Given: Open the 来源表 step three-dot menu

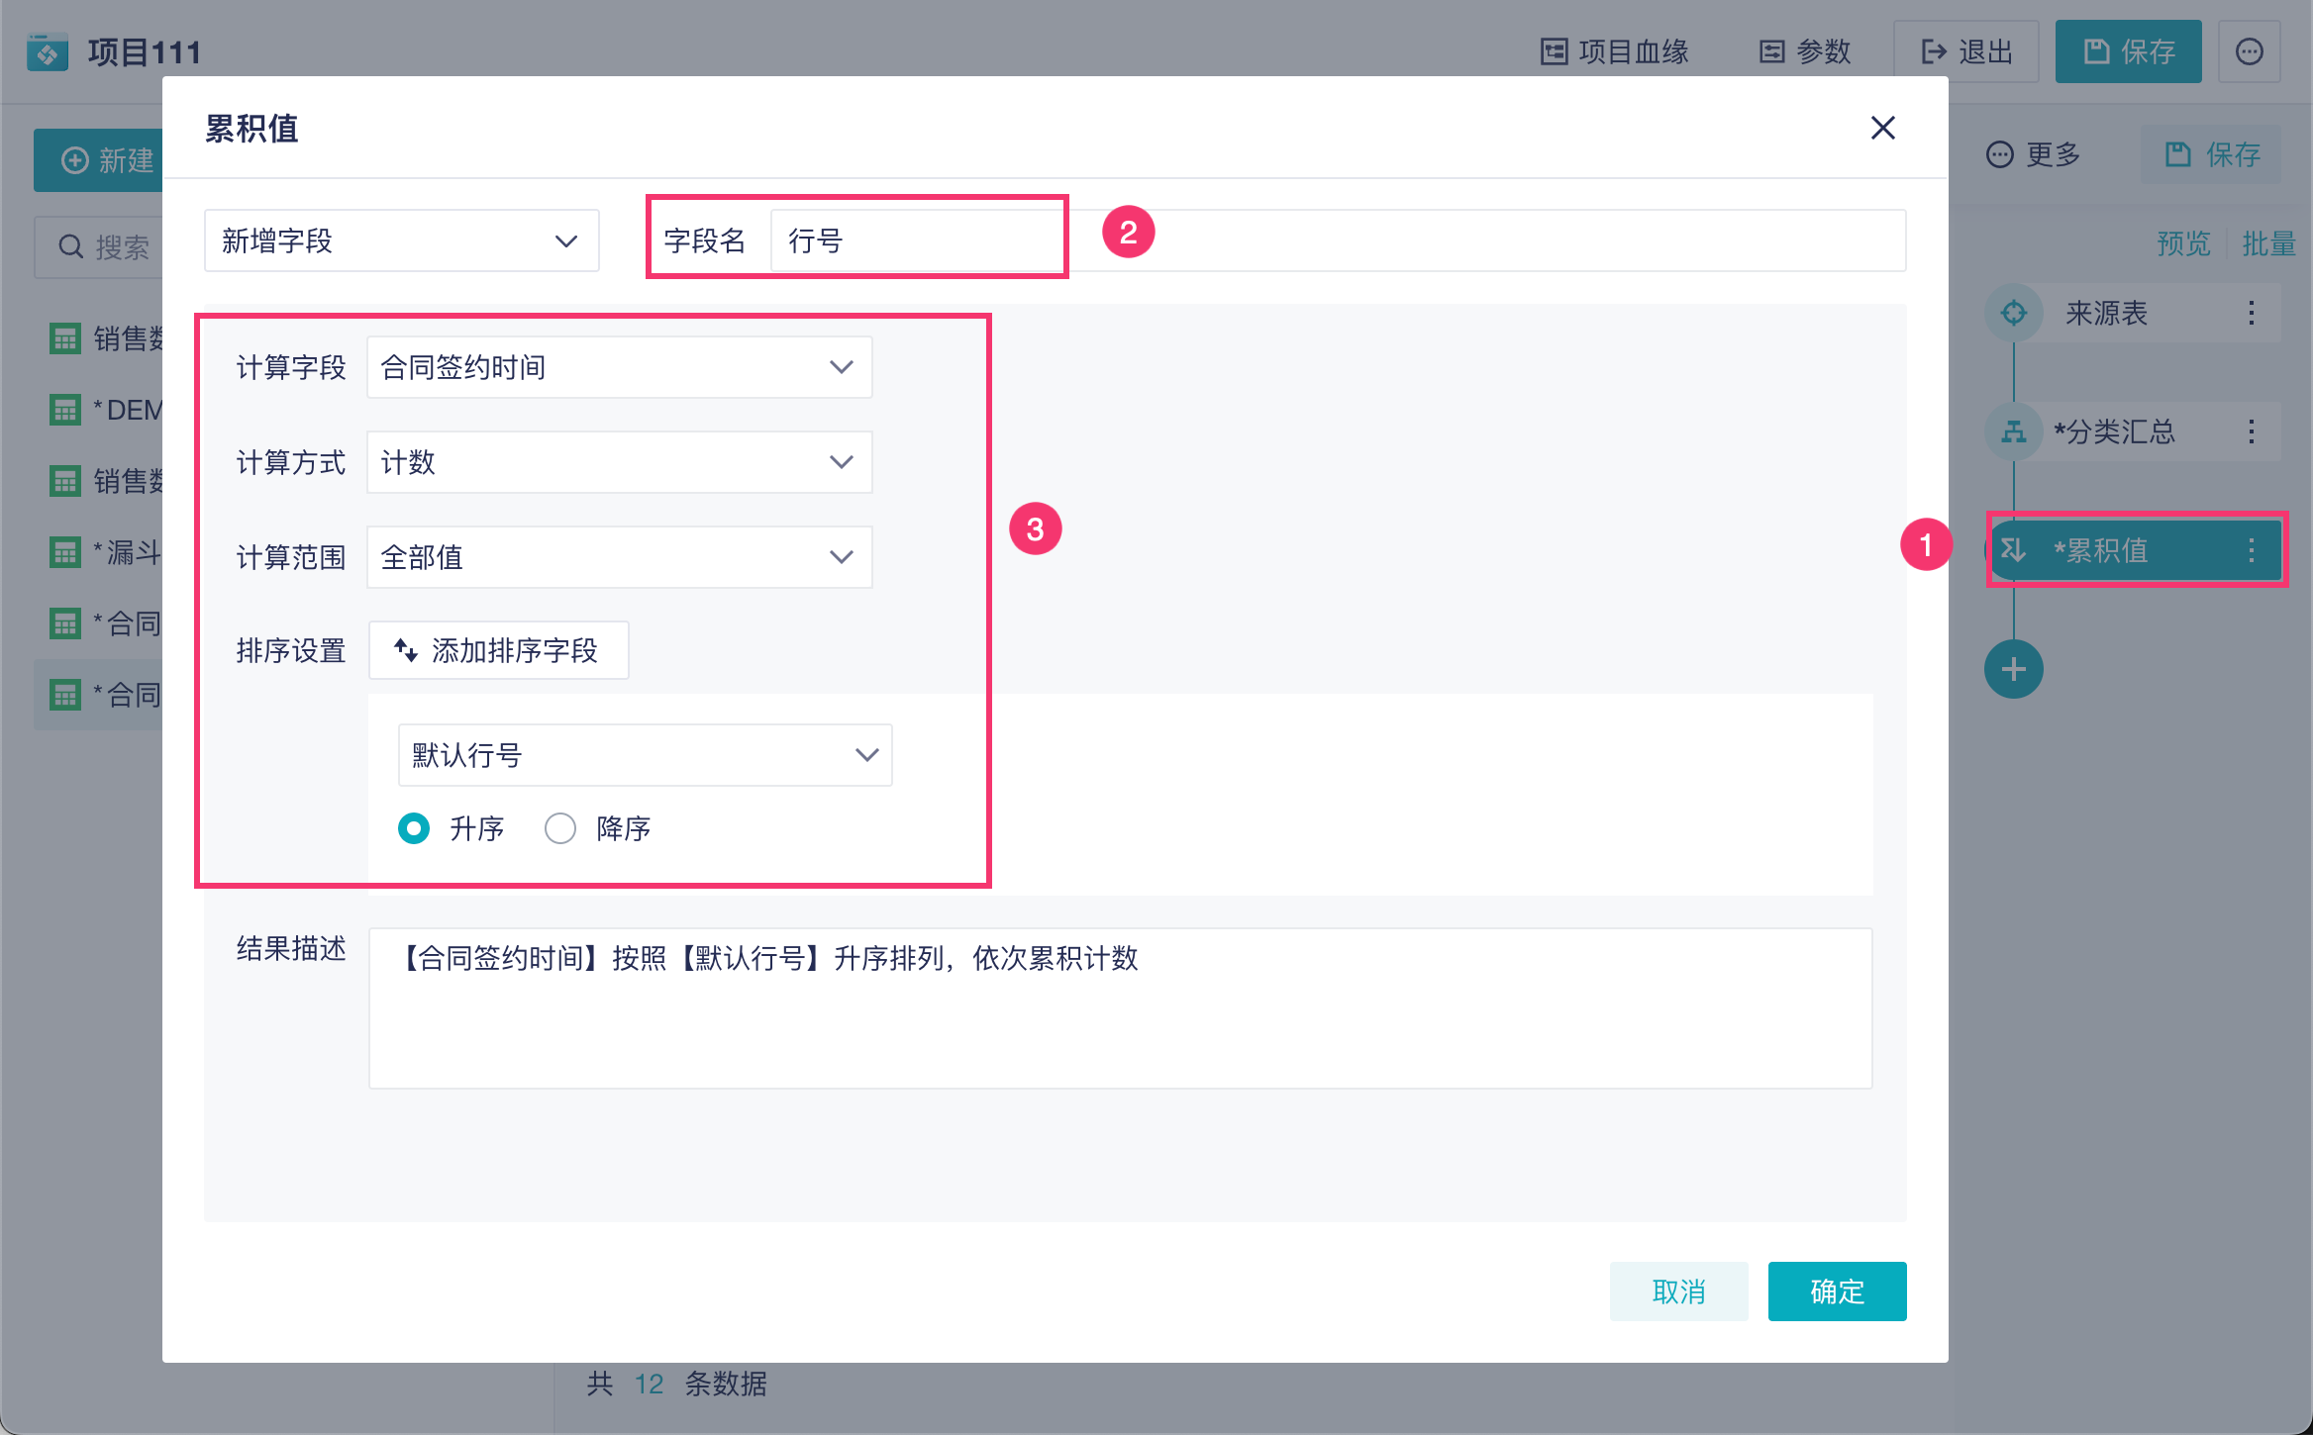Looking at the screenshot, I should [x=2251, y=314].
